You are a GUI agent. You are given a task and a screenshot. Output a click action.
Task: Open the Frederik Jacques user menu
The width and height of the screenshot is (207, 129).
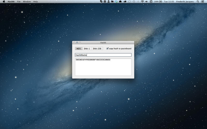pos(186,2)
